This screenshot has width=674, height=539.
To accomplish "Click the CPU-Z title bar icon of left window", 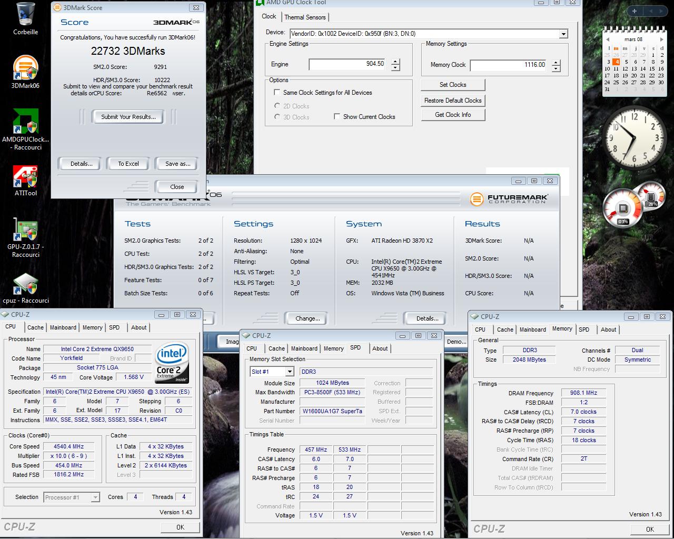I will (5, 314).
